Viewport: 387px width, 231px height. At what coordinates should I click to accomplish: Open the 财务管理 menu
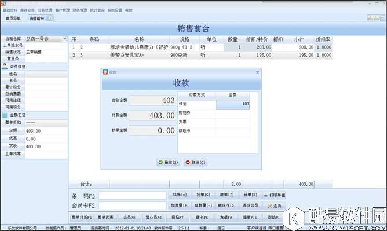(80, 10)
